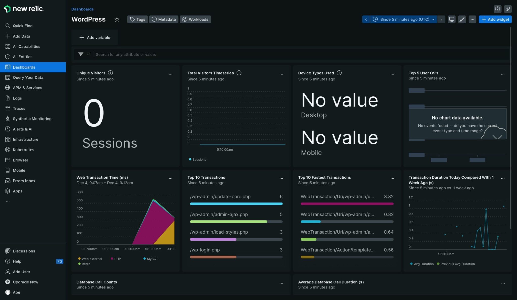This screenshot has height=300, width=517.
Task: Copy permalink with the link icon
Action: point(507,9)
